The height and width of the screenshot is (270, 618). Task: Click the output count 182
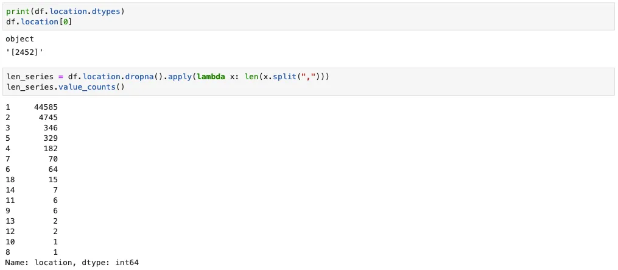pos(51,148)
